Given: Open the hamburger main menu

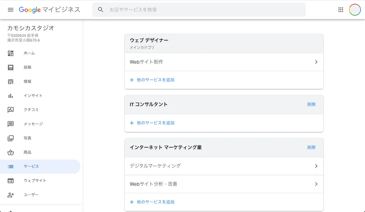Looking at the screenshot, I should (x=10, y=10).
